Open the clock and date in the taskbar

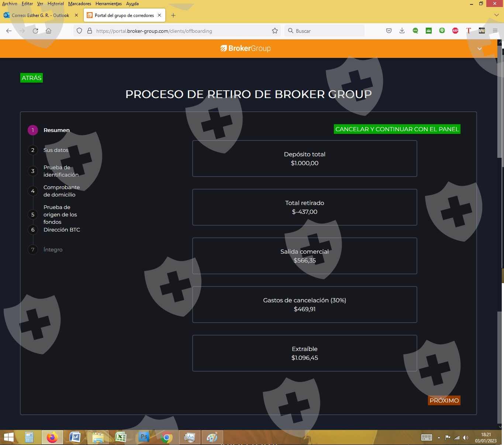click(x=486, y=438)
